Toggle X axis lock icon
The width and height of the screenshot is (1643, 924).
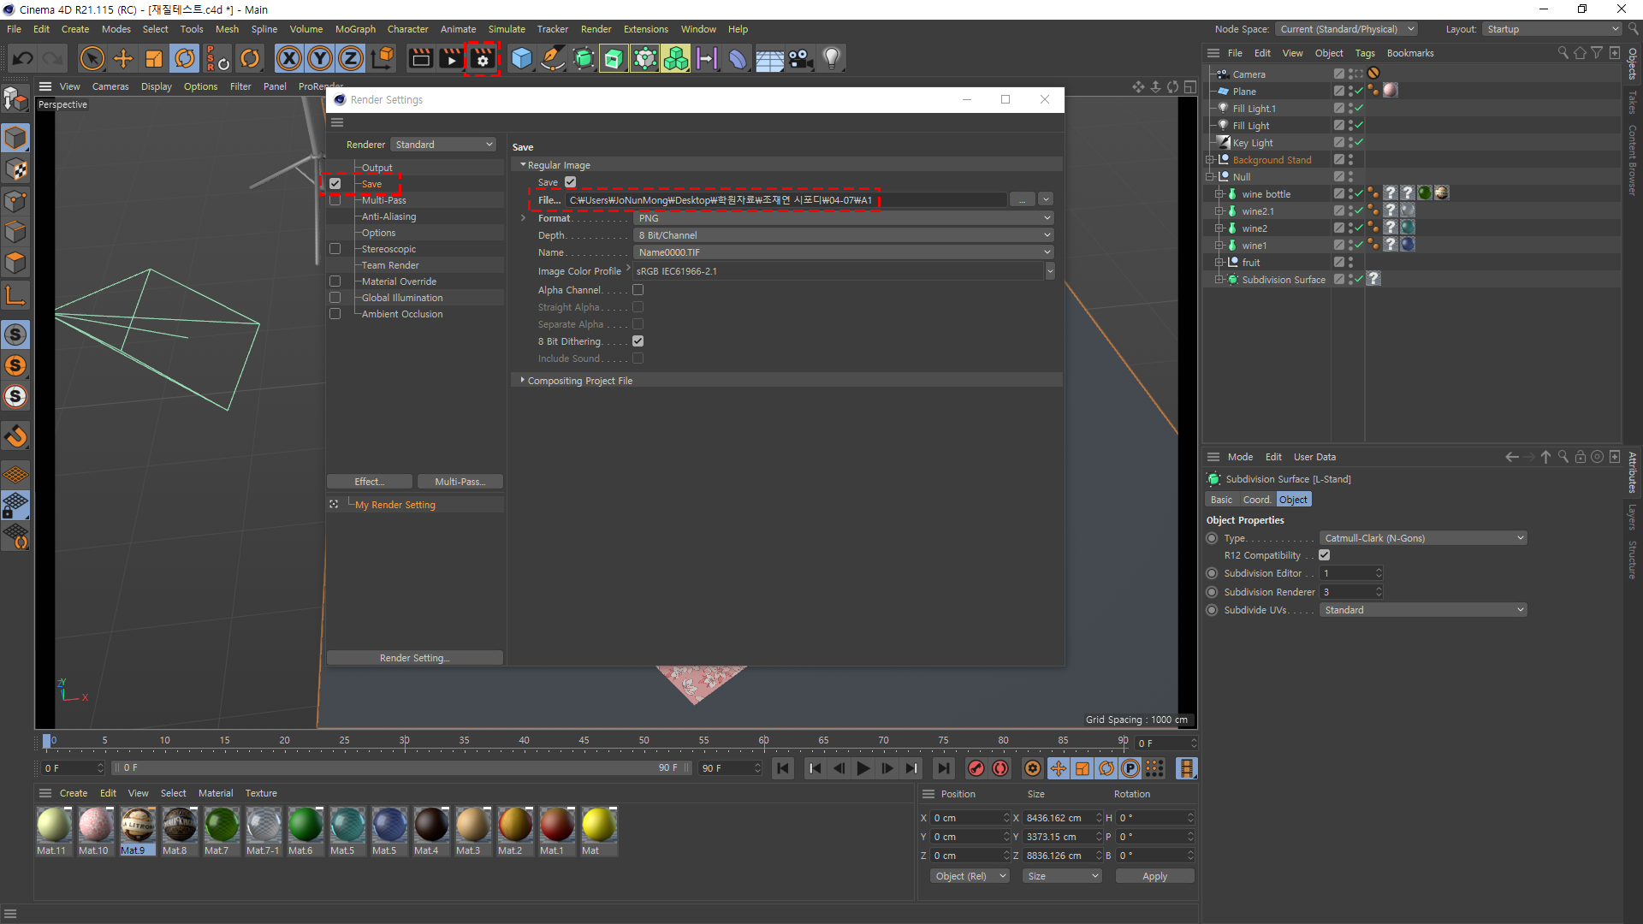289,59
